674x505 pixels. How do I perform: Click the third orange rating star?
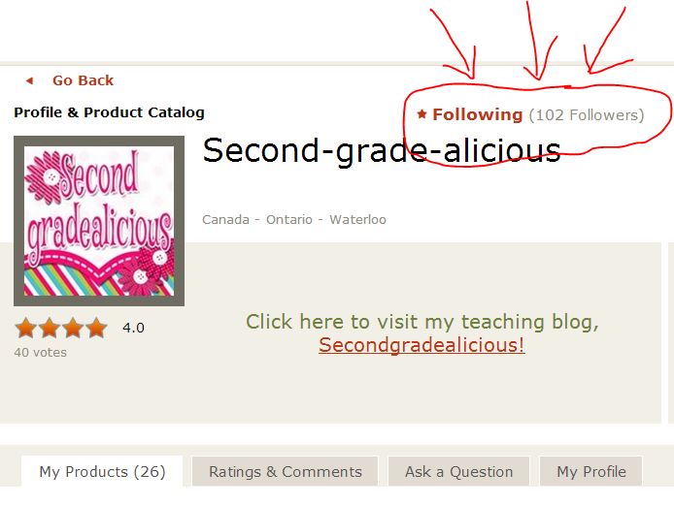(73, 329)
